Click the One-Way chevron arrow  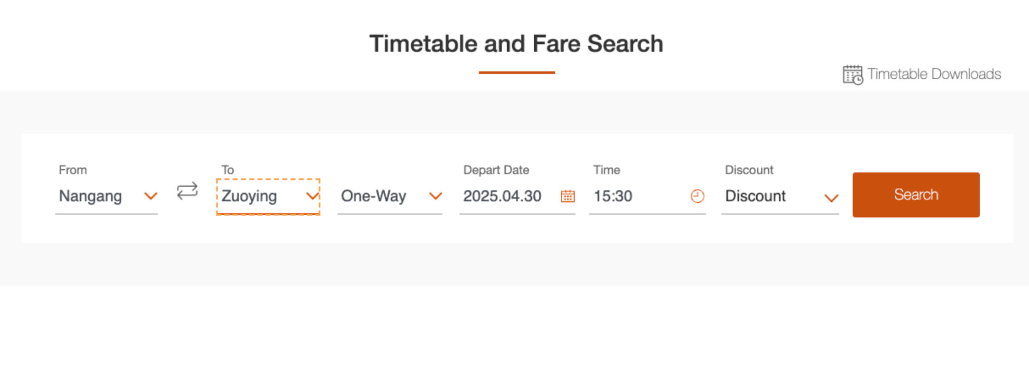(435, 196)
